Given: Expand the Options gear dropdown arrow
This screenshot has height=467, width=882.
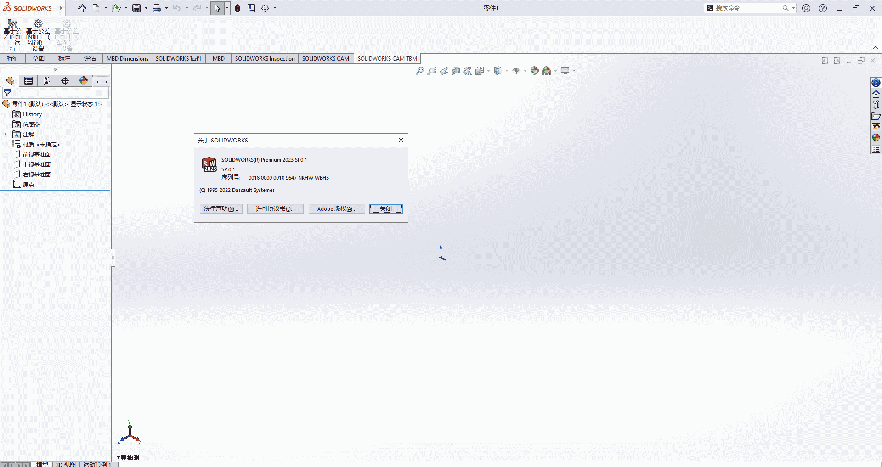Looking at the screenshot, I should [x=275, y=8].
